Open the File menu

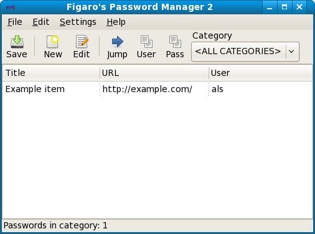coord(15,22)
